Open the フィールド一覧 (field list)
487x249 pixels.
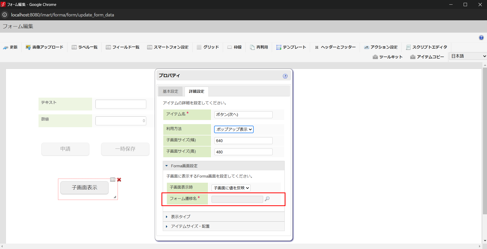click(x=123, y=47)
